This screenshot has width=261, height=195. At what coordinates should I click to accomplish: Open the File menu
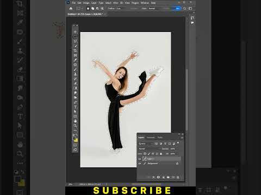coord(73,3)
